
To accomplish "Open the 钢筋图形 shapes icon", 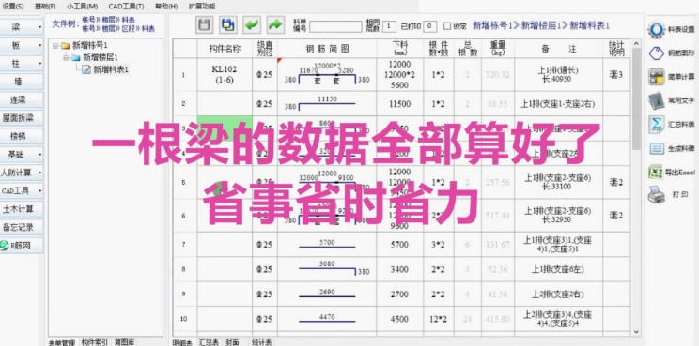I will [x=656, y=53].
